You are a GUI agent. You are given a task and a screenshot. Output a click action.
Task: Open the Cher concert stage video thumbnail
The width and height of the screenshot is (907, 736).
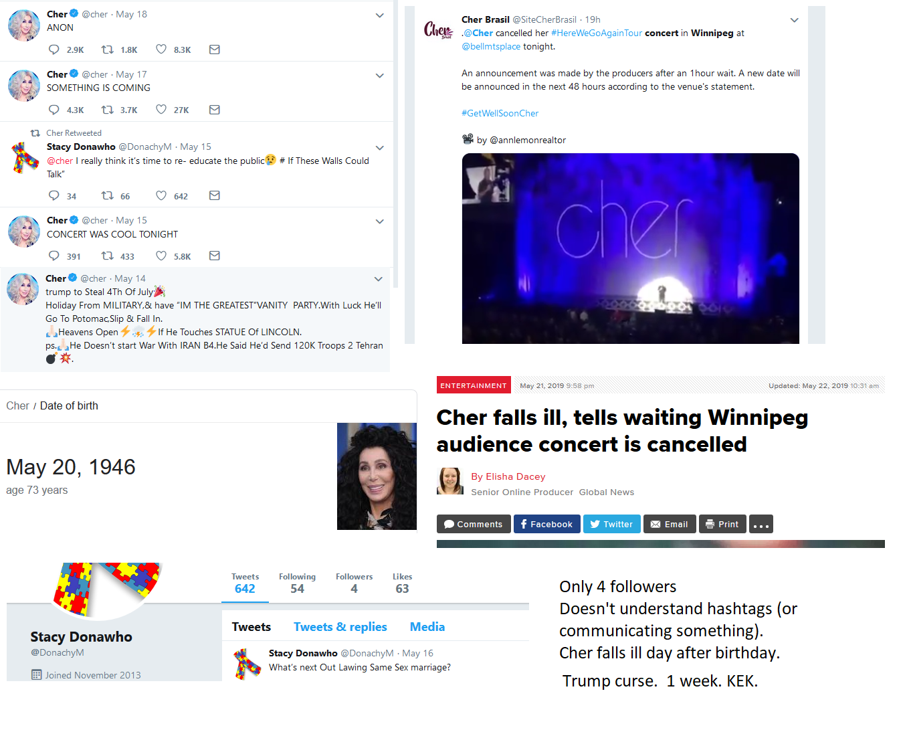point(631,248)
